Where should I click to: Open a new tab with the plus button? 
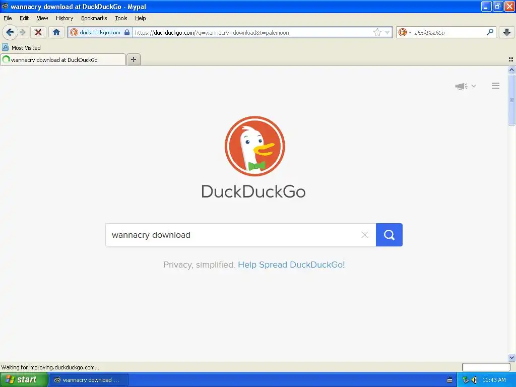[133, 59]
